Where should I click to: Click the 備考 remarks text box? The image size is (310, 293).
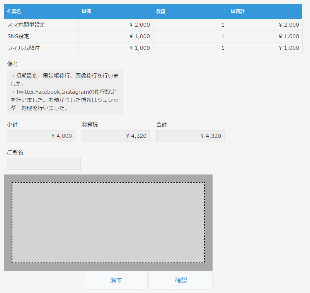(65, 92)
